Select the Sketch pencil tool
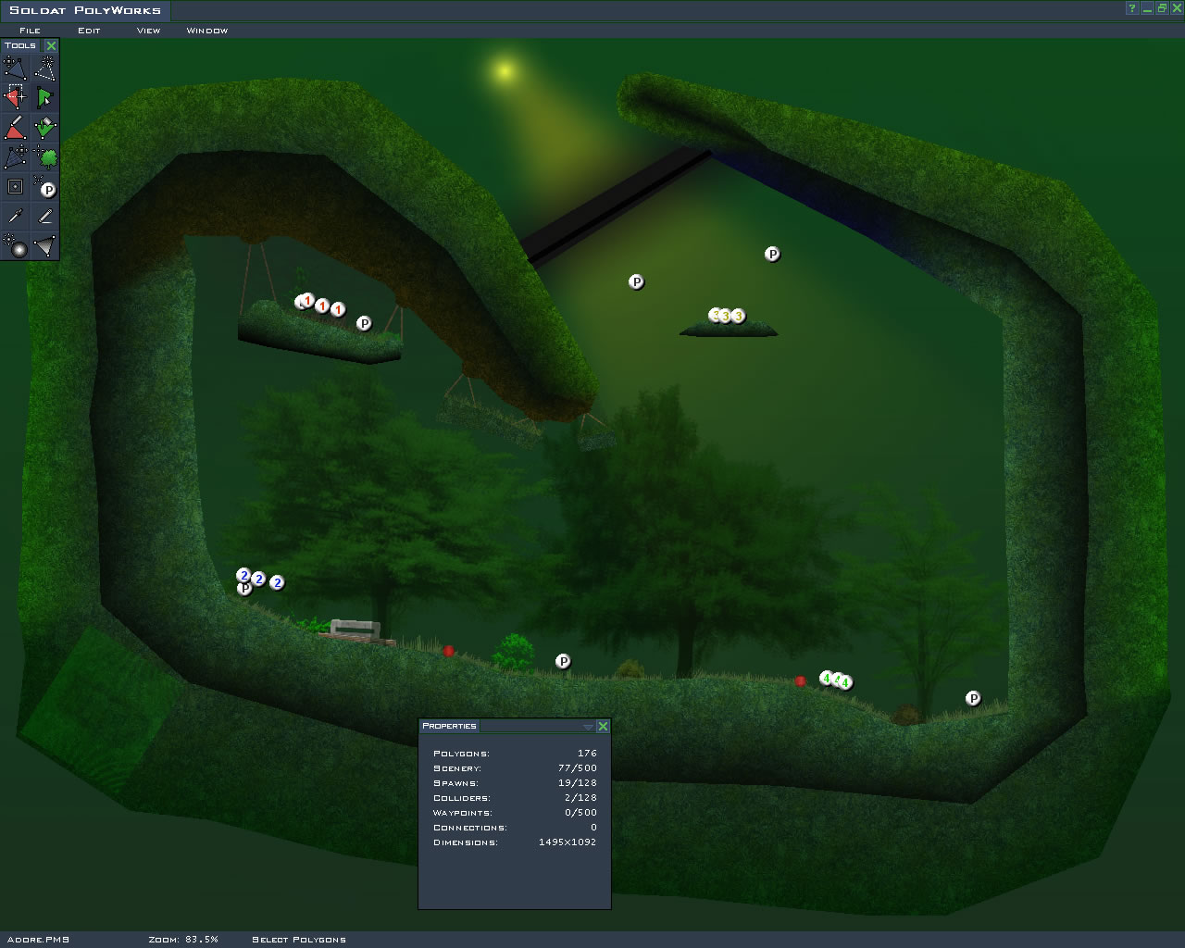The image size is (1185, 948). tap(44, 217)
